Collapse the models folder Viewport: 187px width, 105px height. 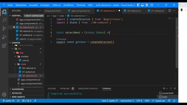click(15, 56)
